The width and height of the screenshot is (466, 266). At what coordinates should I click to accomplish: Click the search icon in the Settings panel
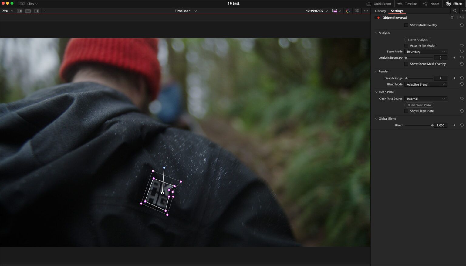coord(455,11)
